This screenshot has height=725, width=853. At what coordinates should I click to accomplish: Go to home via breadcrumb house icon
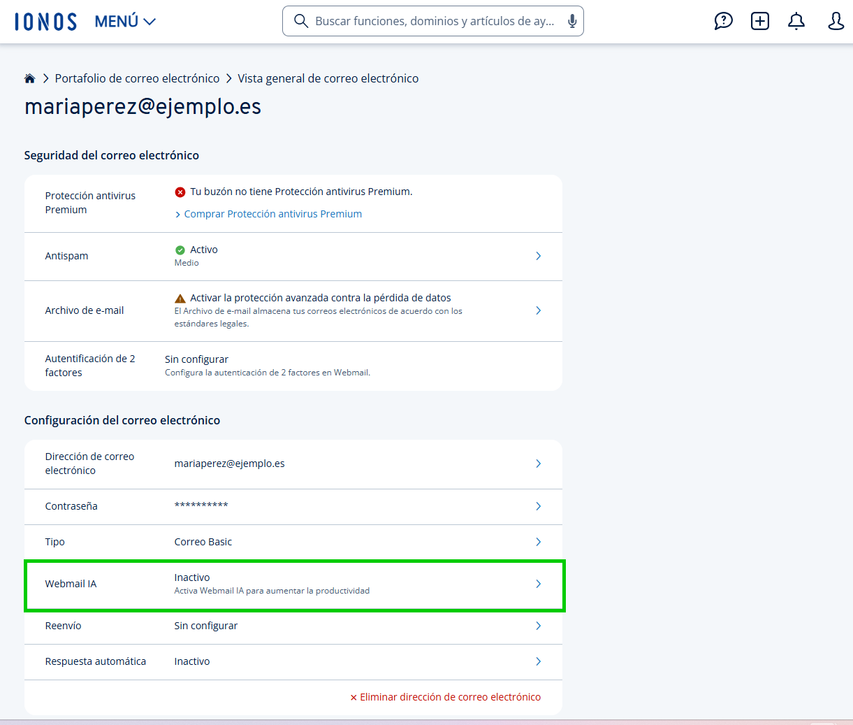tap(29, 78)
